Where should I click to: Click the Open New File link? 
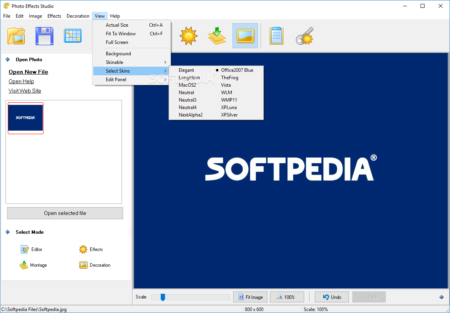coord(28,72)
